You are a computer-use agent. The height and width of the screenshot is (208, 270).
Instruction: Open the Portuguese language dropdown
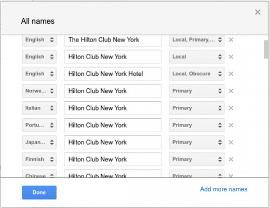(39, 125)
